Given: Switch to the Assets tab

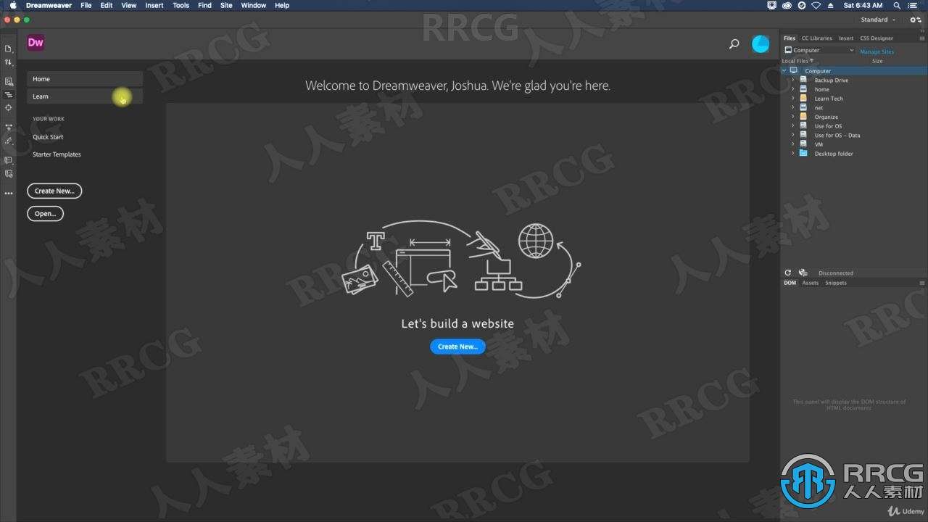Looking at the screenshot, I should pos(810,283).
